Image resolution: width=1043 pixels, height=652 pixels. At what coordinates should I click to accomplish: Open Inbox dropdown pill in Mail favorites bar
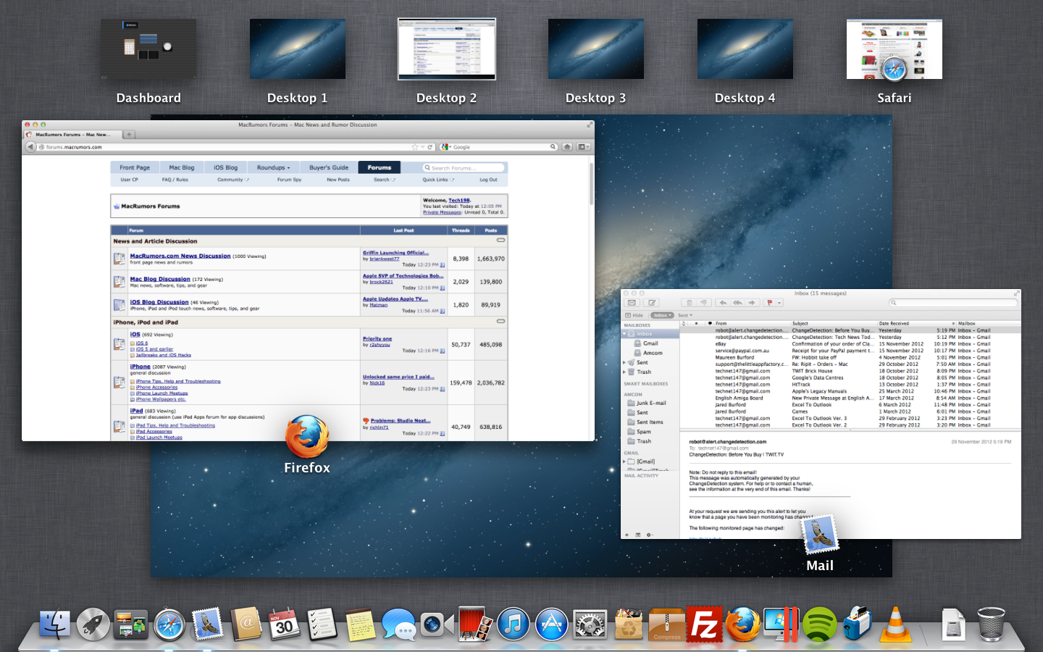pyautogui.click(x=662, y=315)
